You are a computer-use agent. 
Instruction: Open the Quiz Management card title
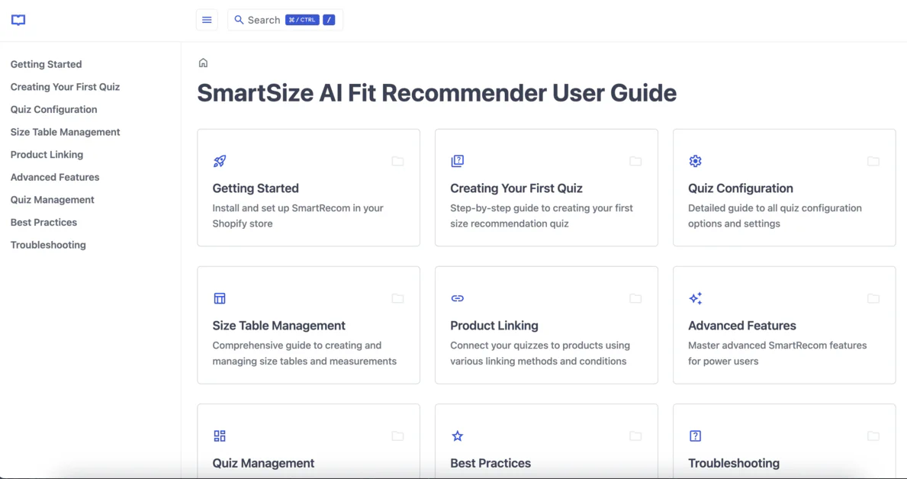point(263,464)
